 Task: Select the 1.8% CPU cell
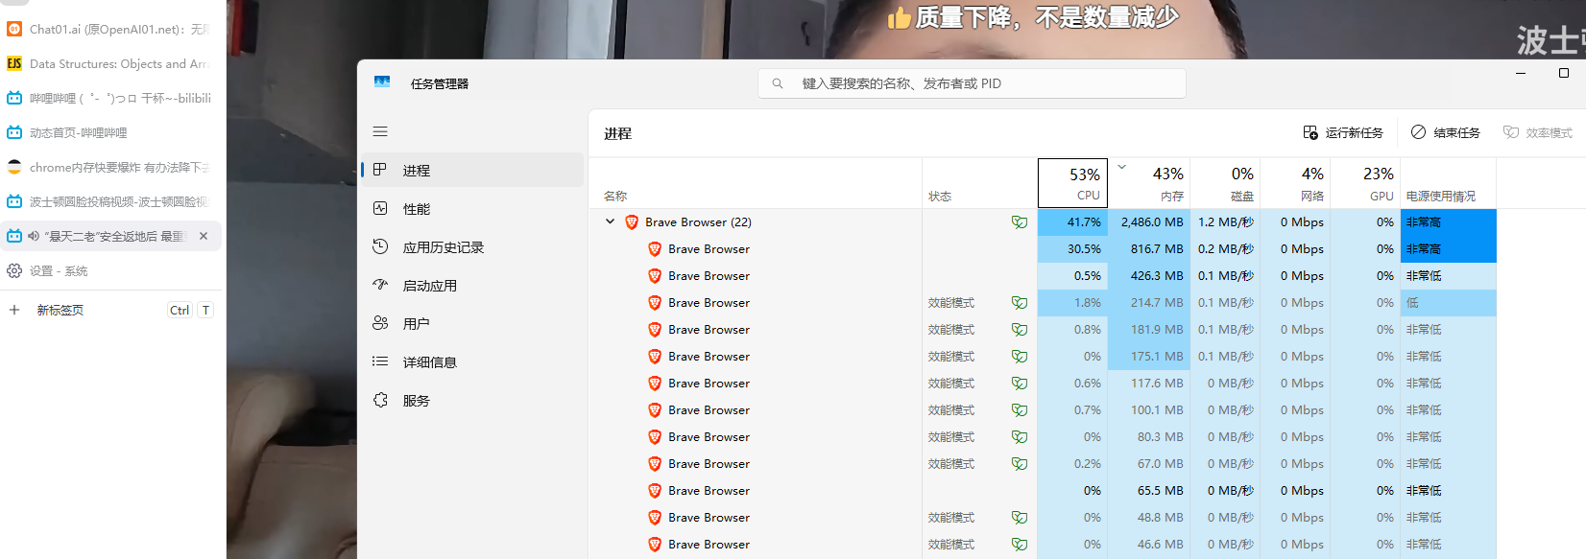coord(1072,303)
